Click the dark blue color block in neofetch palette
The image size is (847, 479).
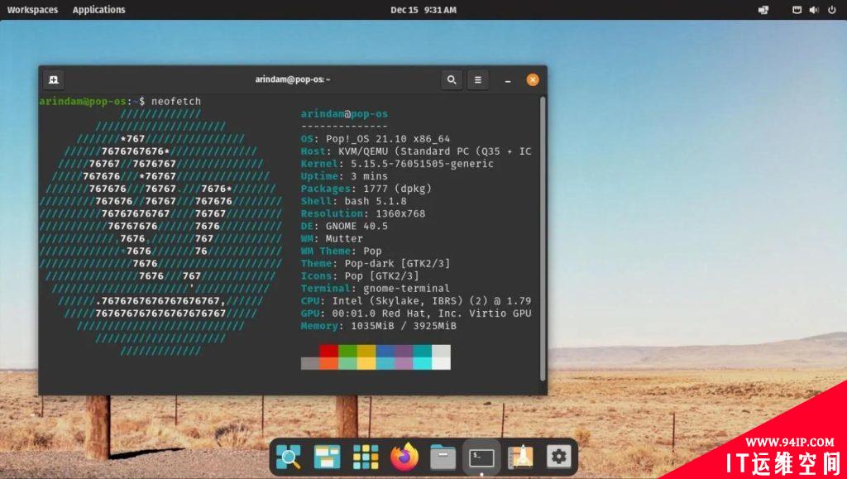(x=385, y=351)
